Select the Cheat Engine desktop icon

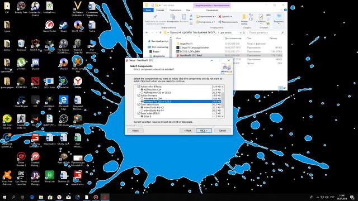(21, 102)
